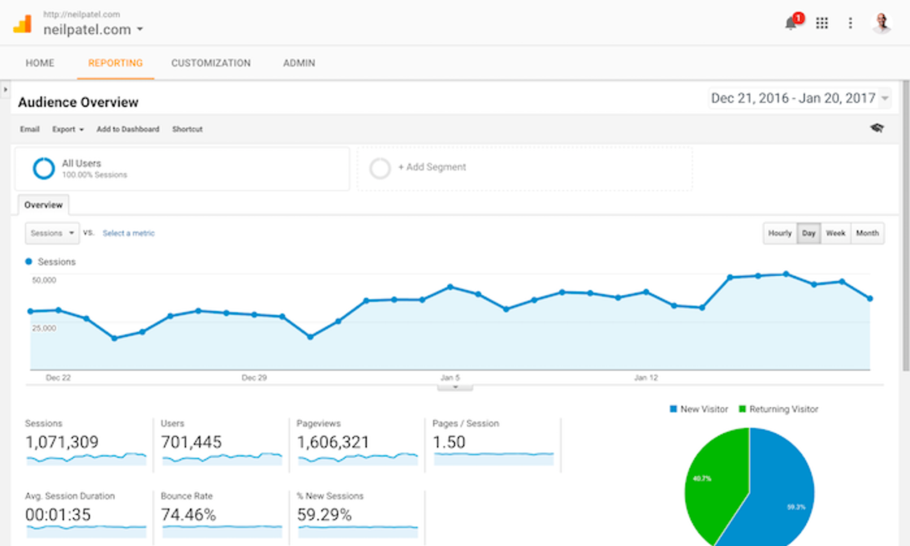Click the All Users segment circle icon
Image resolution: width=910 pixels, height=546 pixels.
[x=44, y=168]
